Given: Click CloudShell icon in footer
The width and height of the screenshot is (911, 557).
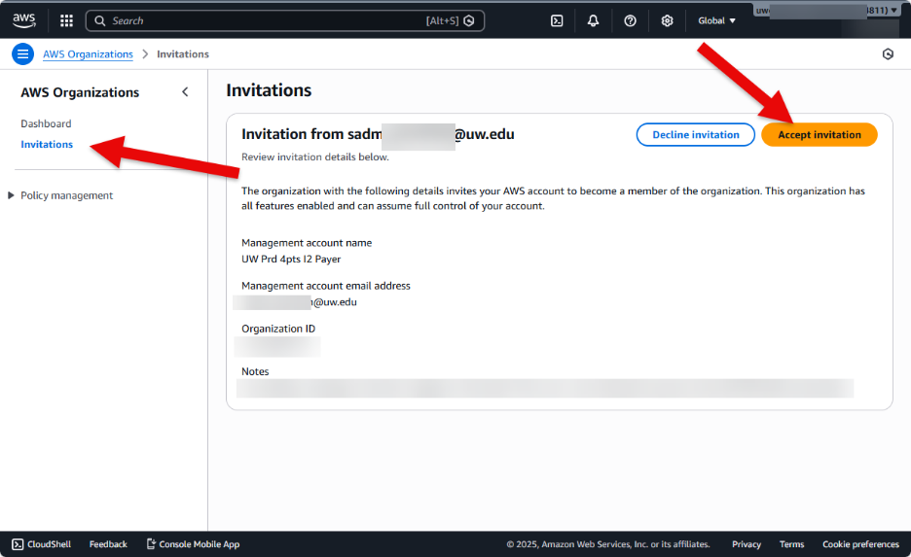Looking at the screenshot, I should pos(18,544).
